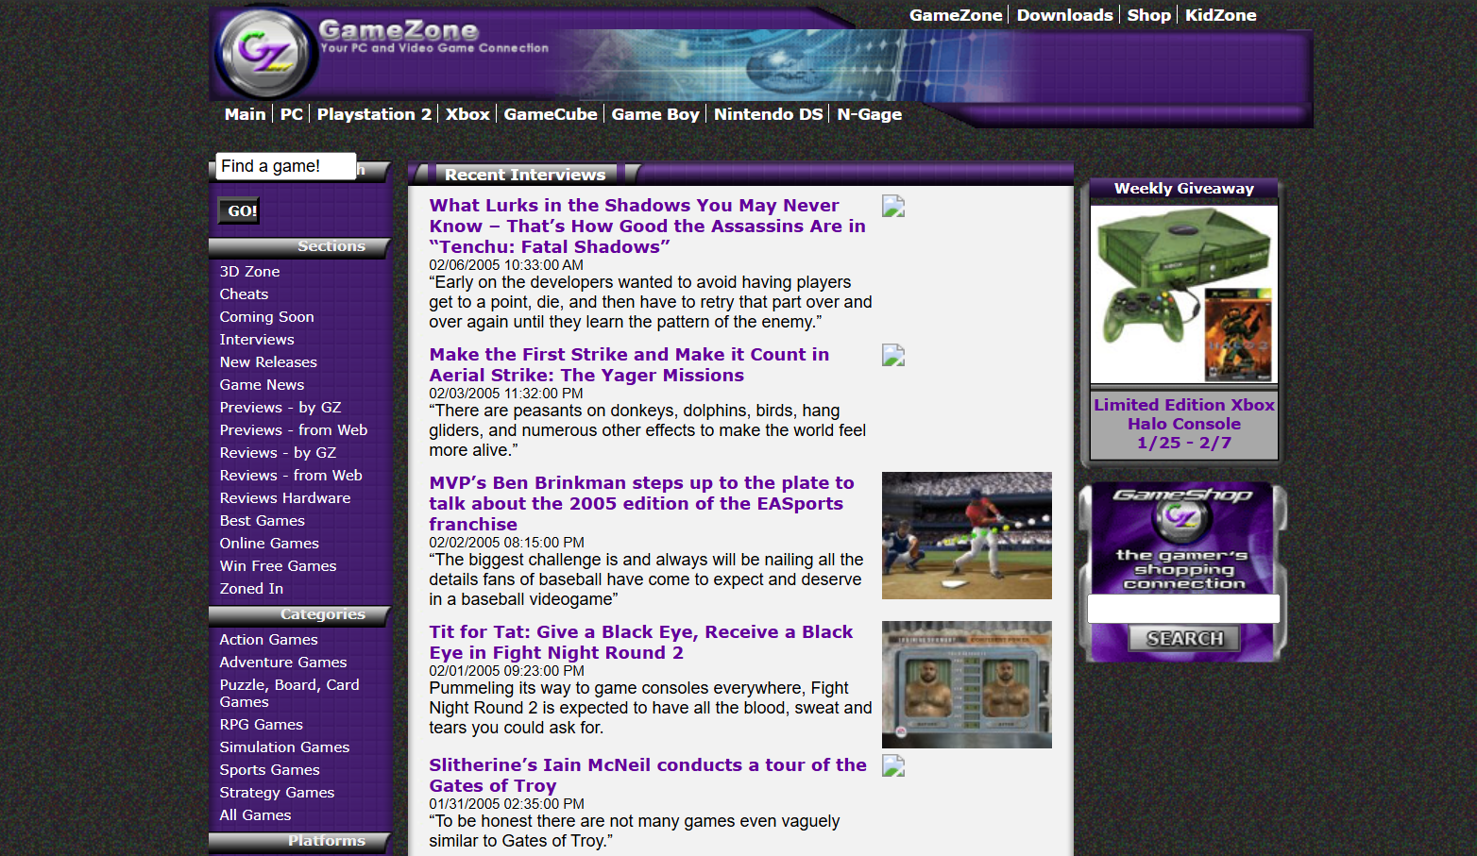Open Limited Edition Xbox Halo Console link
The image size is (1477, 856).
[1184, 424]
